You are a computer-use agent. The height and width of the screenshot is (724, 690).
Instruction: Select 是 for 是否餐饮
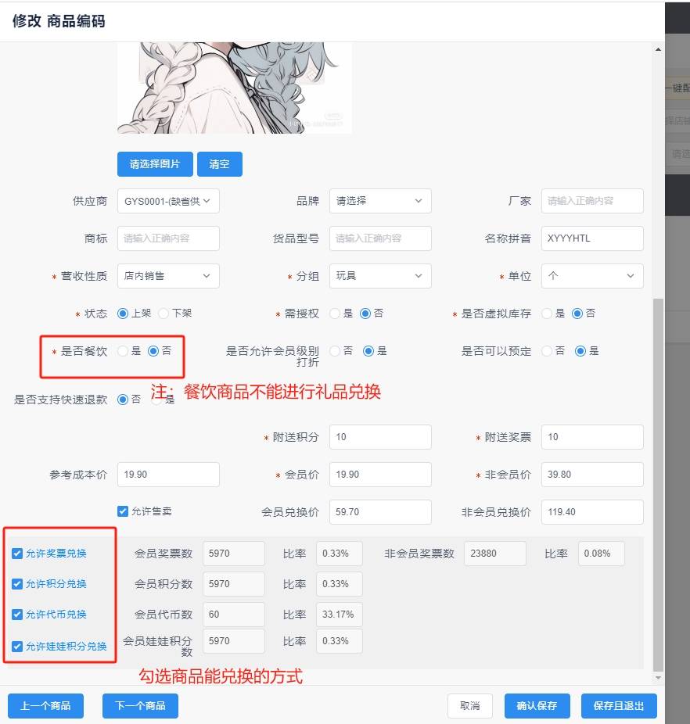point(123,351)
